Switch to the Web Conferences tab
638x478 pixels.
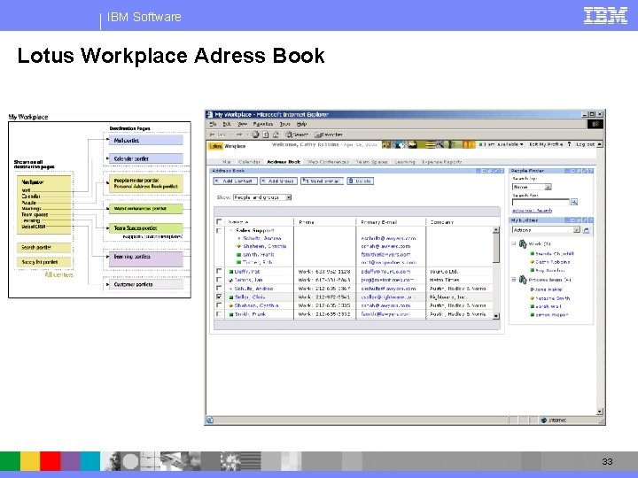[x=328, y=162]
